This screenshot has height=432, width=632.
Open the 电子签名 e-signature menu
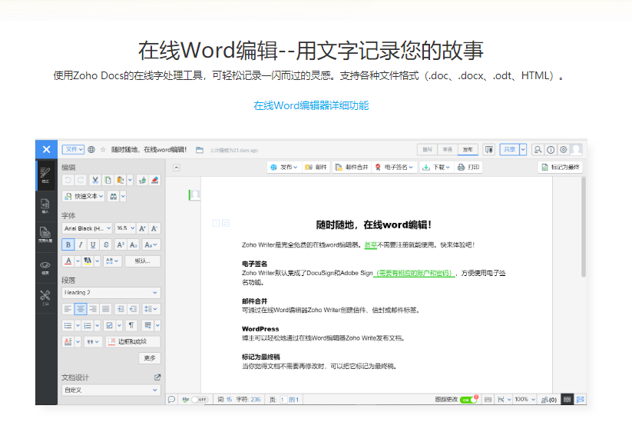click(x=394, y=167)
